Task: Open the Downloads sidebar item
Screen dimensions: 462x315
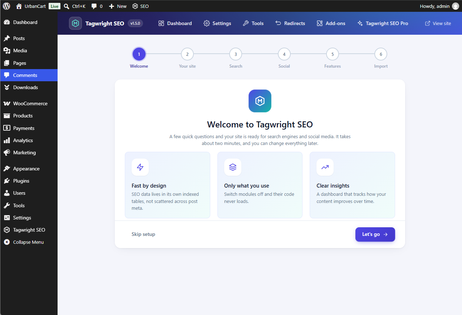Action: click(29, 87)
